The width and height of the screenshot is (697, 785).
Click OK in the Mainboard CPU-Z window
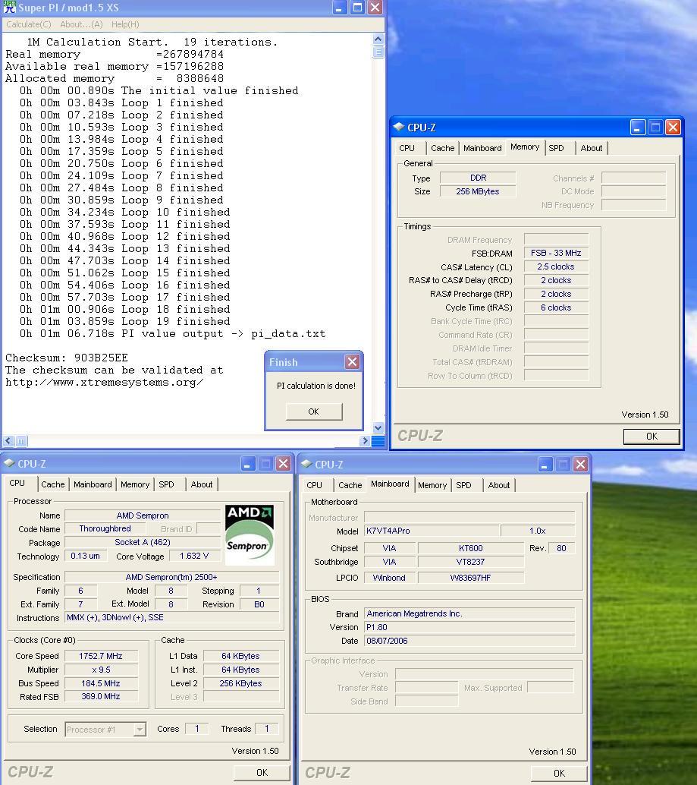[x=559, y=773]
